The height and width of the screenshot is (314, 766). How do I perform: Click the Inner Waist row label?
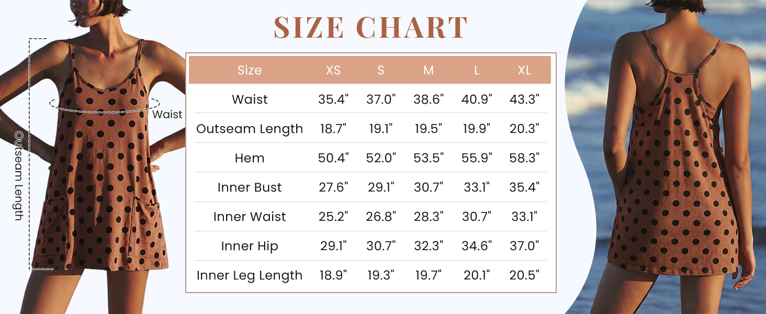click(250, 217)
